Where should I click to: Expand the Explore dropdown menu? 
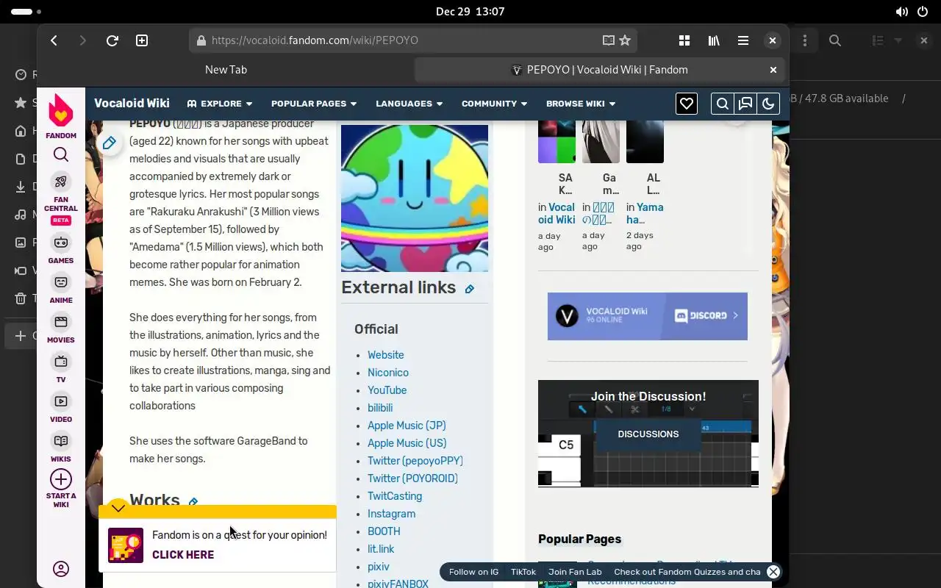click(219, 104)
